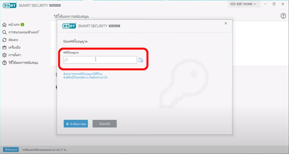
Task: Click the refresh arrows update icon
Action: [4, 40]
